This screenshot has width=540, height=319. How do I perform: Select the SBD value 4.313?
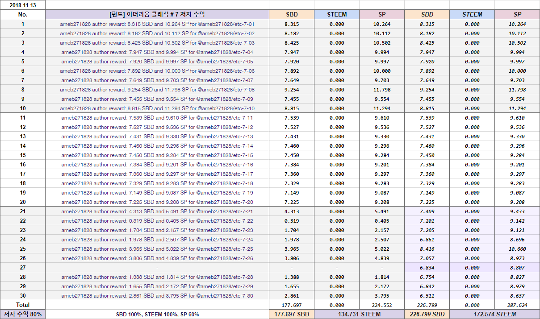(x=292, y=211)
